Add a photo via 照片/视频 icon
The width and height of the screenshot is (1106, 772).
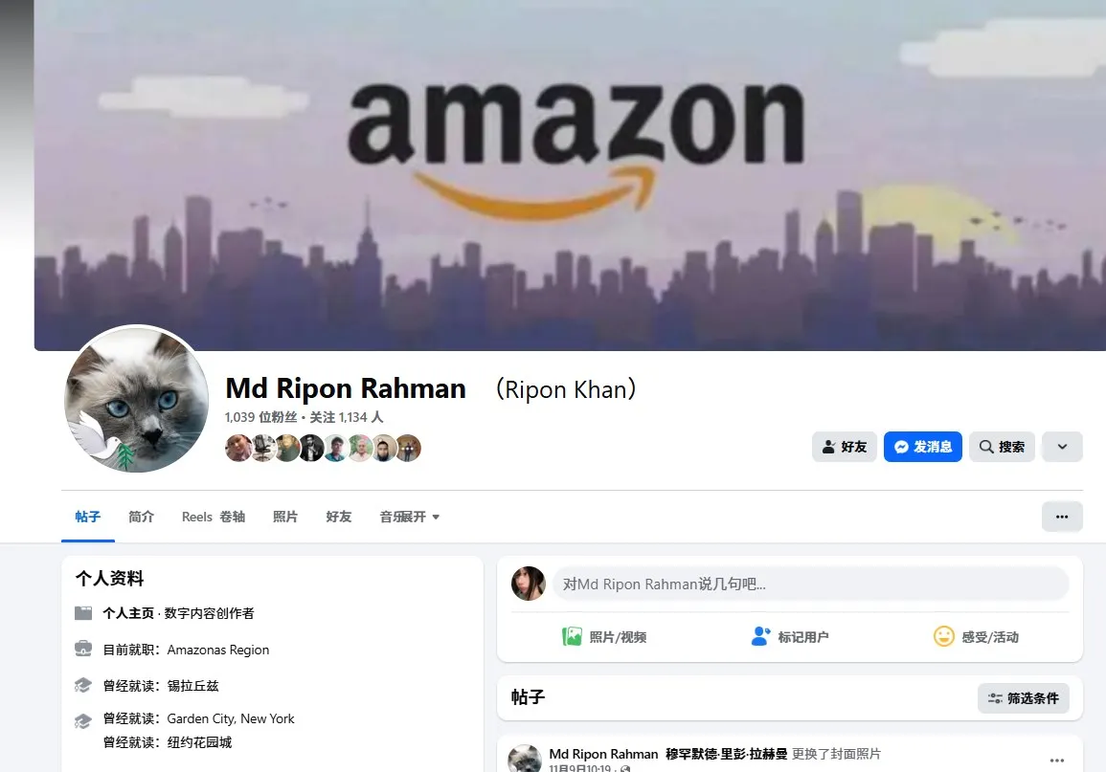(572, 637)
